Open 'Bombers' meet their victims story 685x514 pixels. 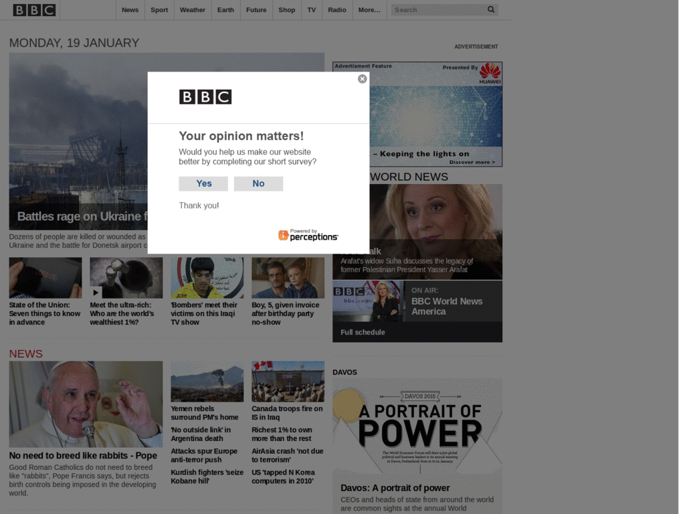tap(204, 313)
